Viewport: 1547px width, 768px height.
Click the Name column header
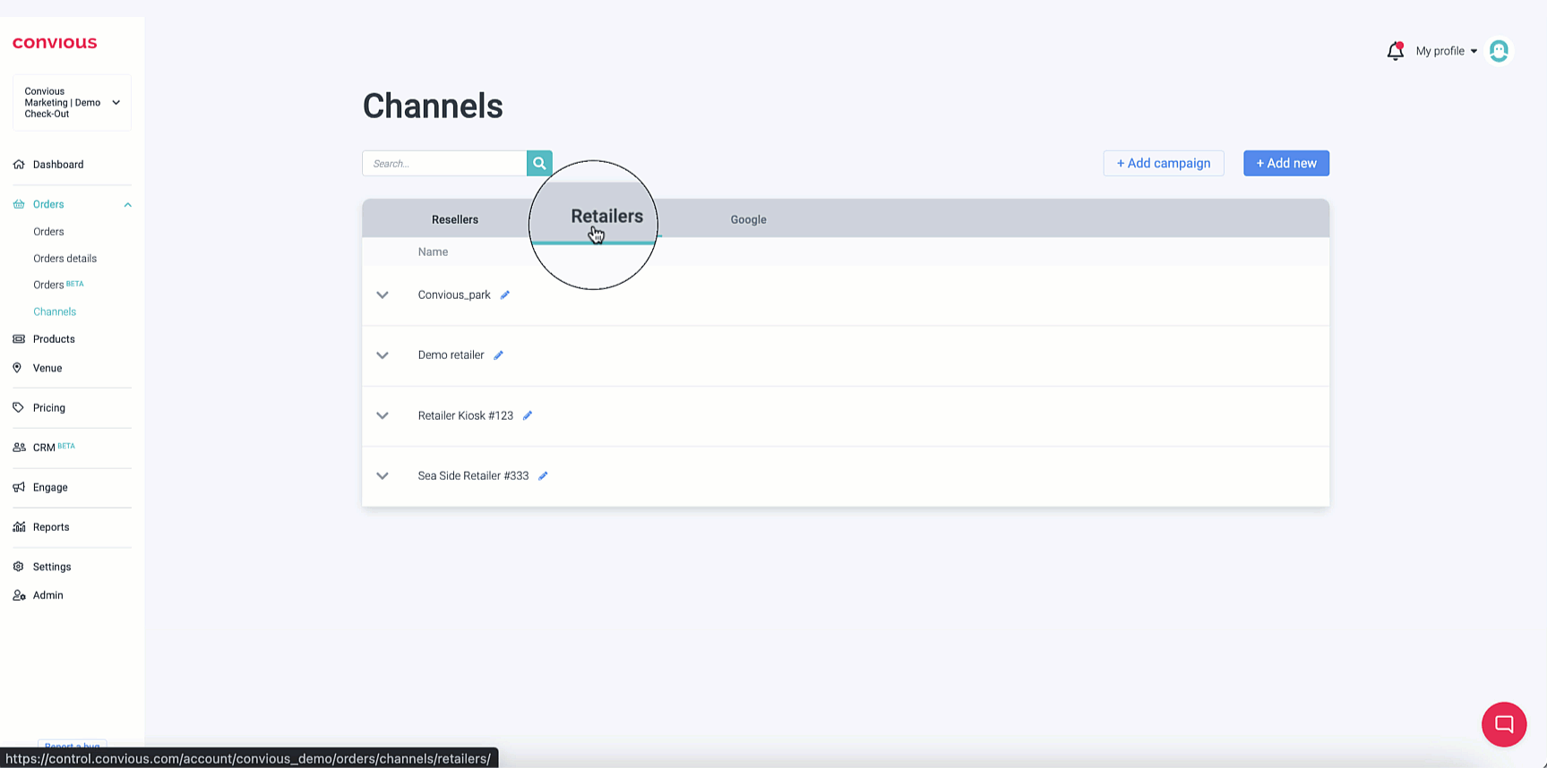[433, 252]
